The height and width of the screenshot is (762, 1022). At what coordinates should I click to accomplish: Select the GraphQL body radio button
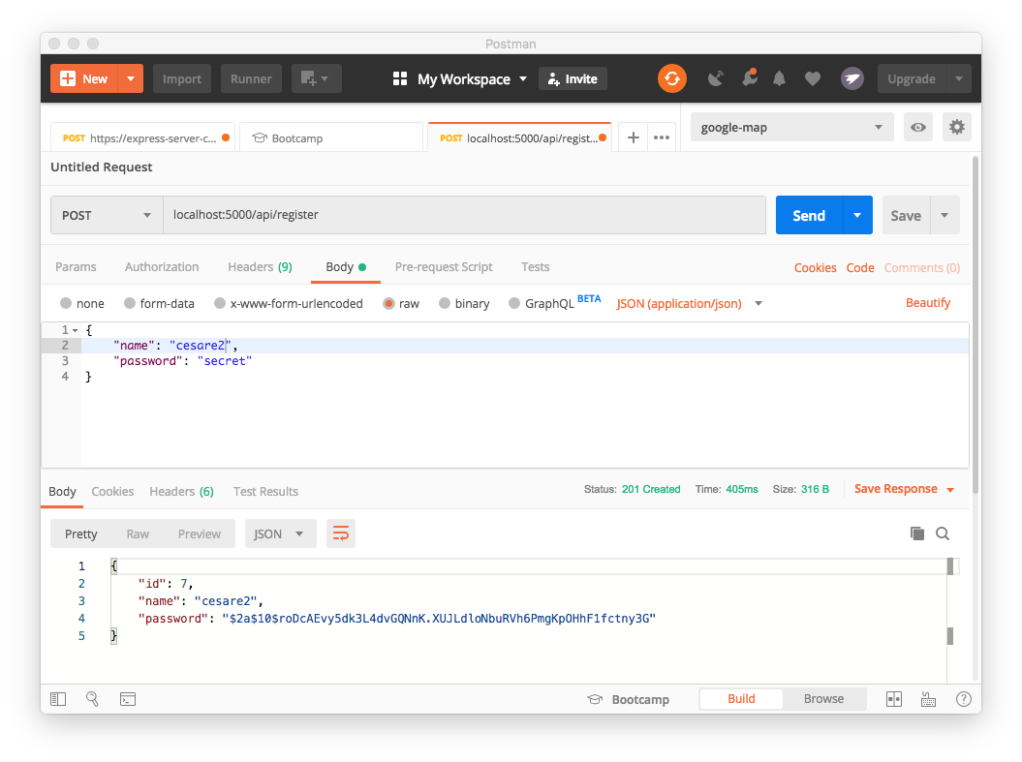coord(515,303)
